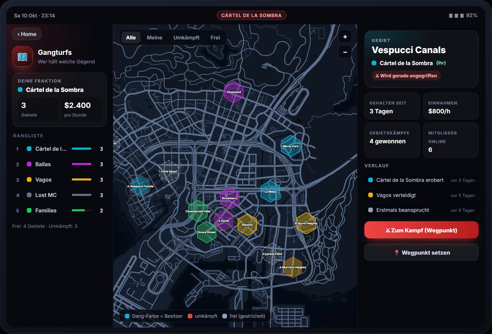Click the Vinewood hexagon on the map
The width and height of the screenshot is (492, 334).
[x=234, y=92]
